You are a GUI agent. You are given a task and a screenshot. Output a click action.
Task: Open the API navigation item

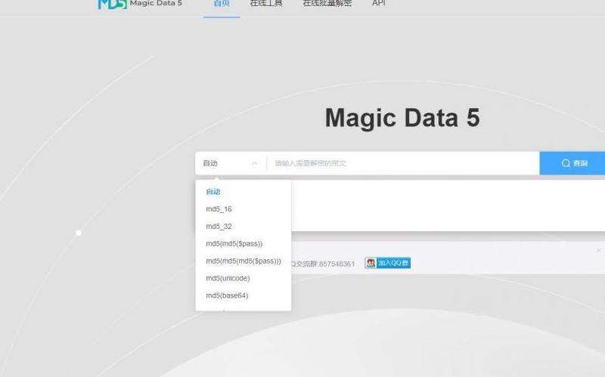(x=379, y=4)
